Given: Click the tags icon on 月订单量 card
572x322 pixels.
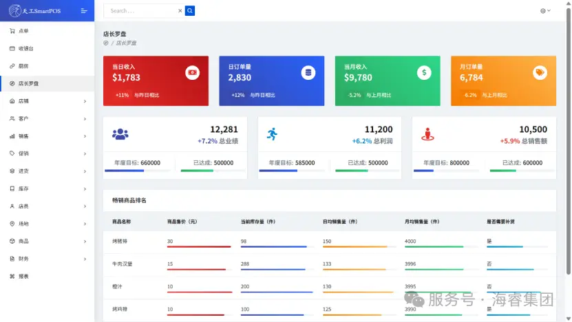Looking at the screenshot, I should coord(540,72).
